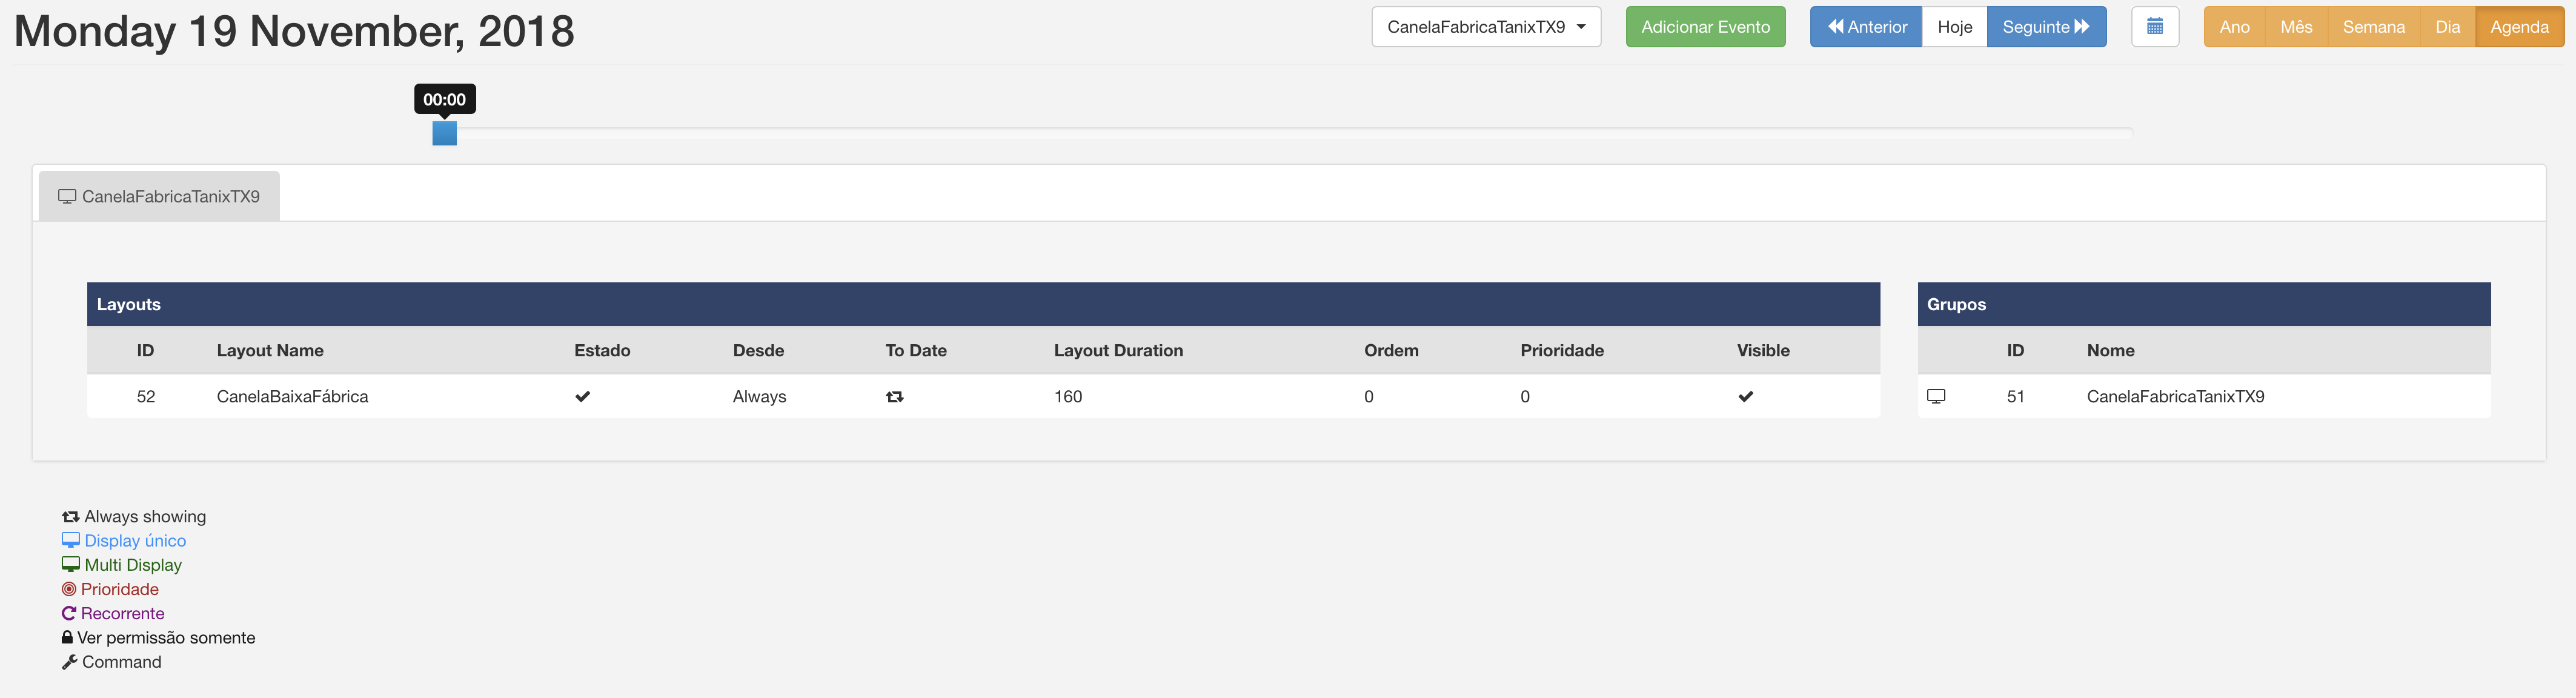
Task: Click the wrench icon beside Command
Action: pos(69,662)
